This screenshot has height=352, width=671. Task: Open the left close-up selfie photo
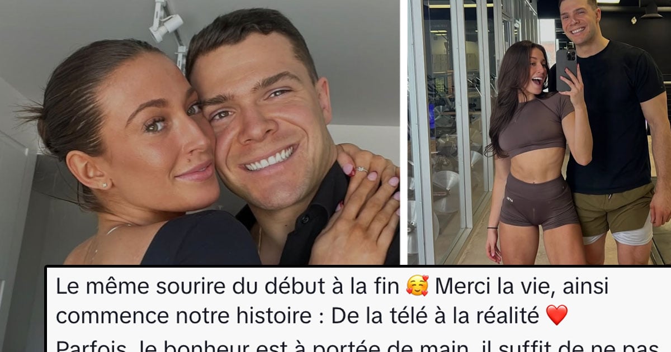[x=200, y=132]
